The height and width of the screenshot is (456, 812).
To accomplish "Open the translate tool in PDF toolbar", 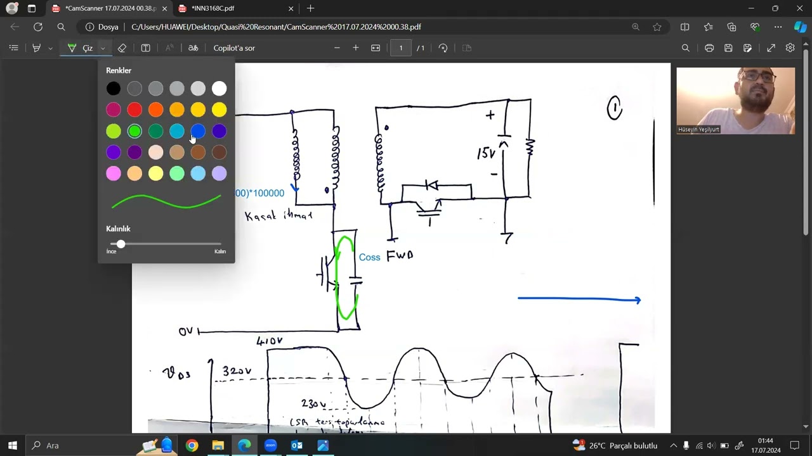I will point(193,48).
